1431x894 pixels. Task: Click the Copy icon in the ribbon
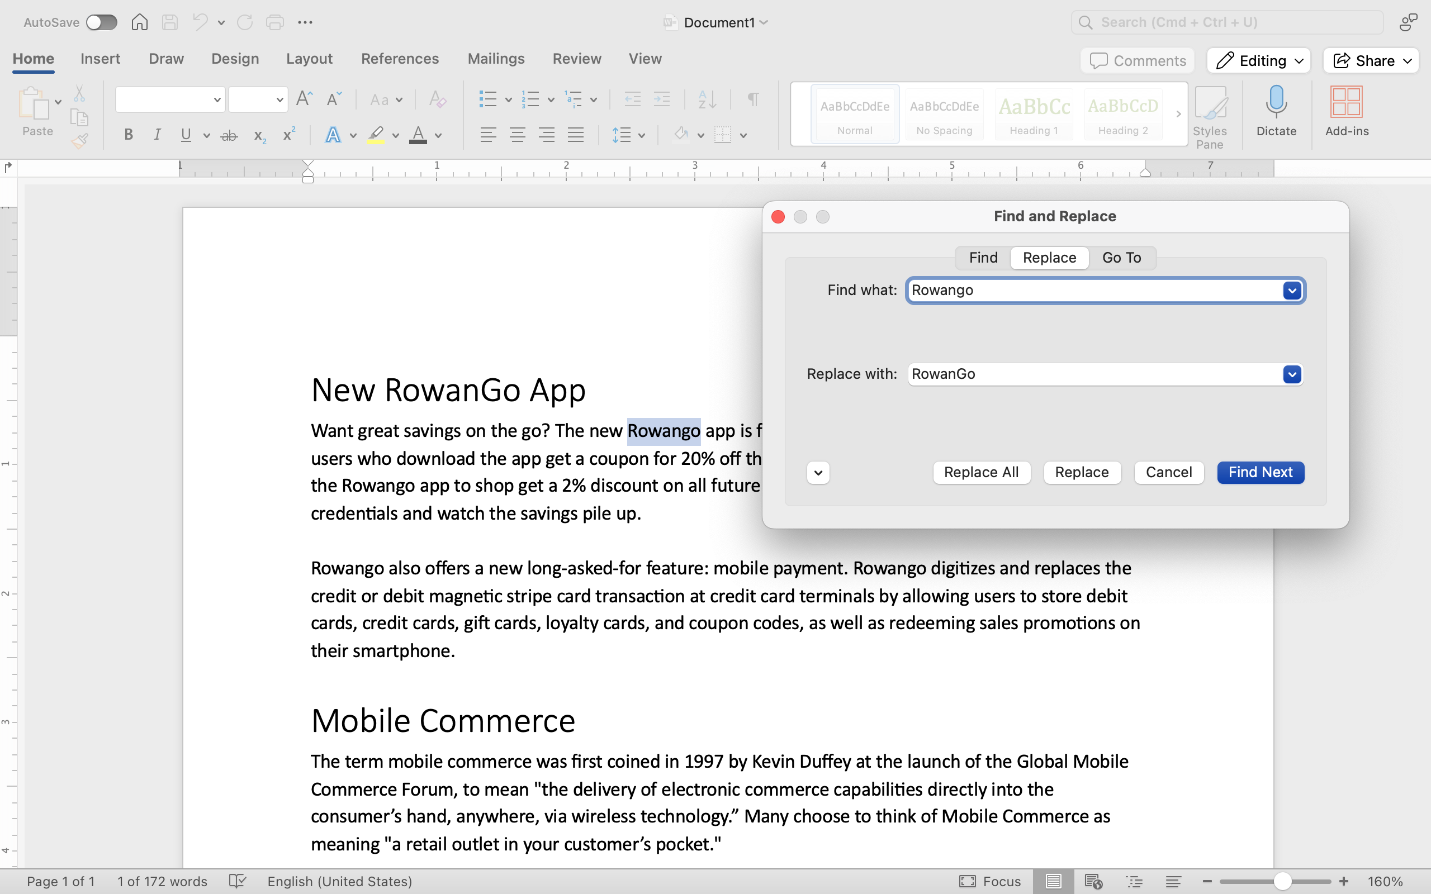(79, 117)
